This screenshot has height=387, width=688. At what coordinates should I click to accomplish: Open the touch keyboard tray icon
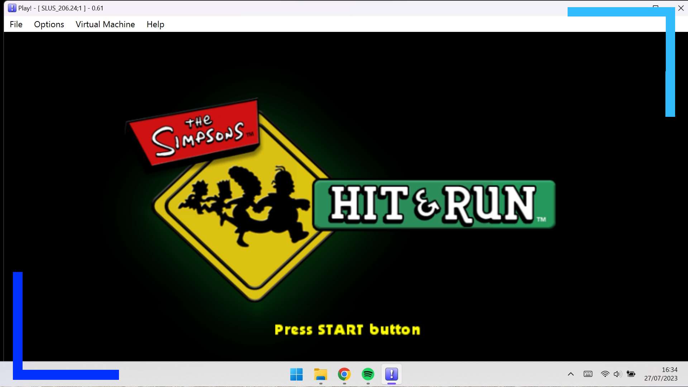(x=588, y=374)
